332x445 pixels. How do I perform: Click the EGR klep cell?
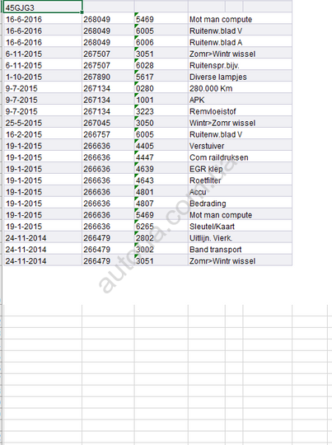tap(240, 169)
